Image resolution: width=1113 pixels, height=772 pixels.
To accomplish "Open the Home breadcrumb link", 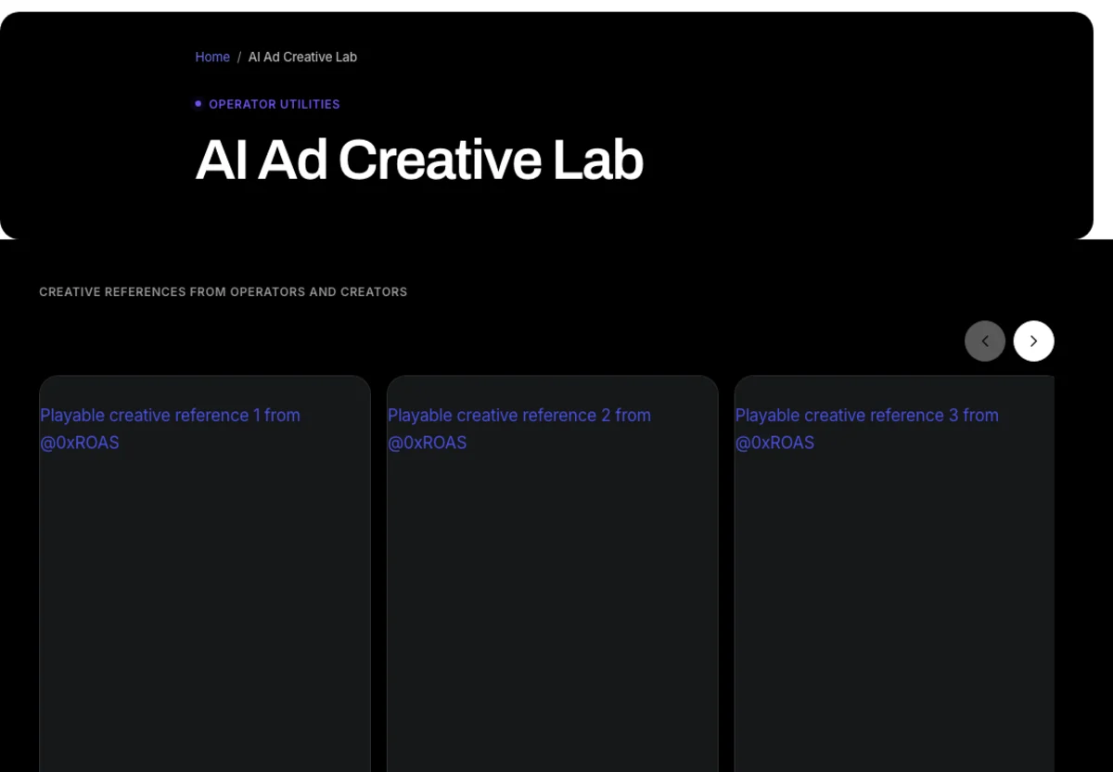I will click(x=212, y=58).
